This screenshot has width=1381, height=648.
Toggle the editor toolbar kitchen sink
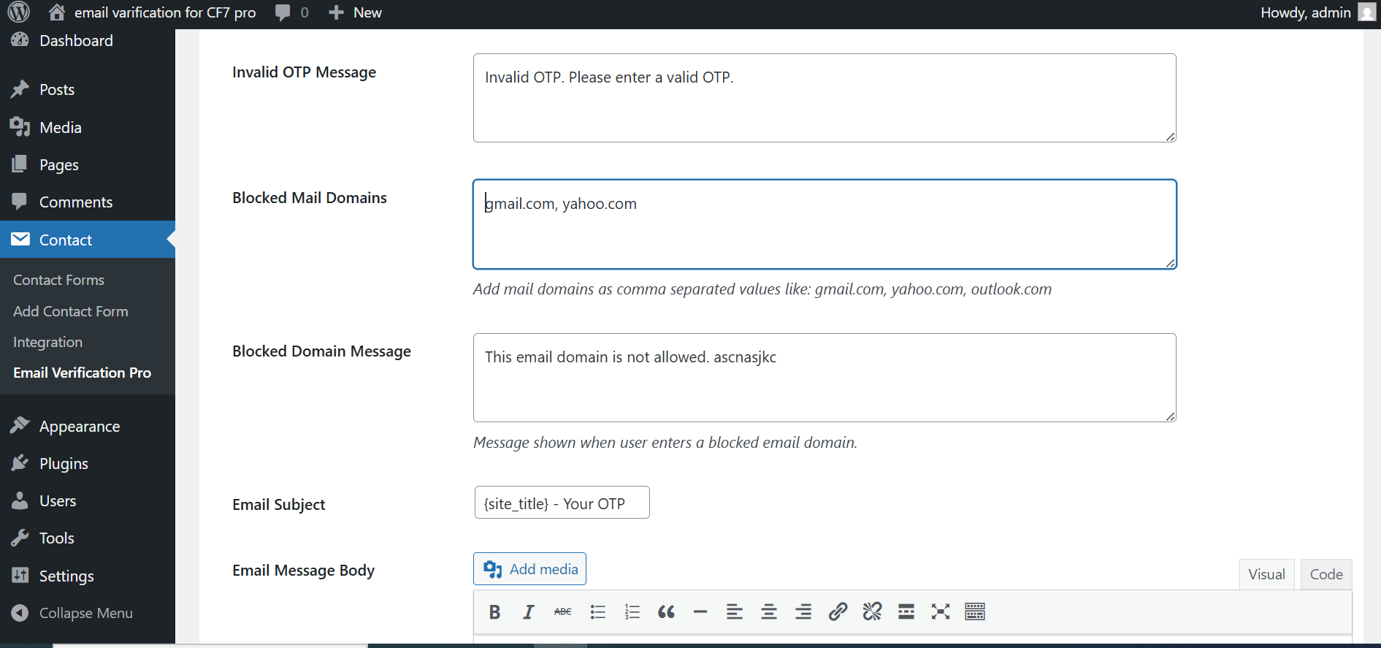point(975,612)
